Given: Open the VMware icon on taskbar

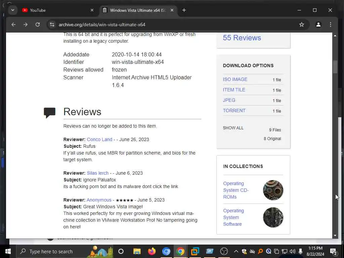Looking at the screenshot, I should coord(195,251).
